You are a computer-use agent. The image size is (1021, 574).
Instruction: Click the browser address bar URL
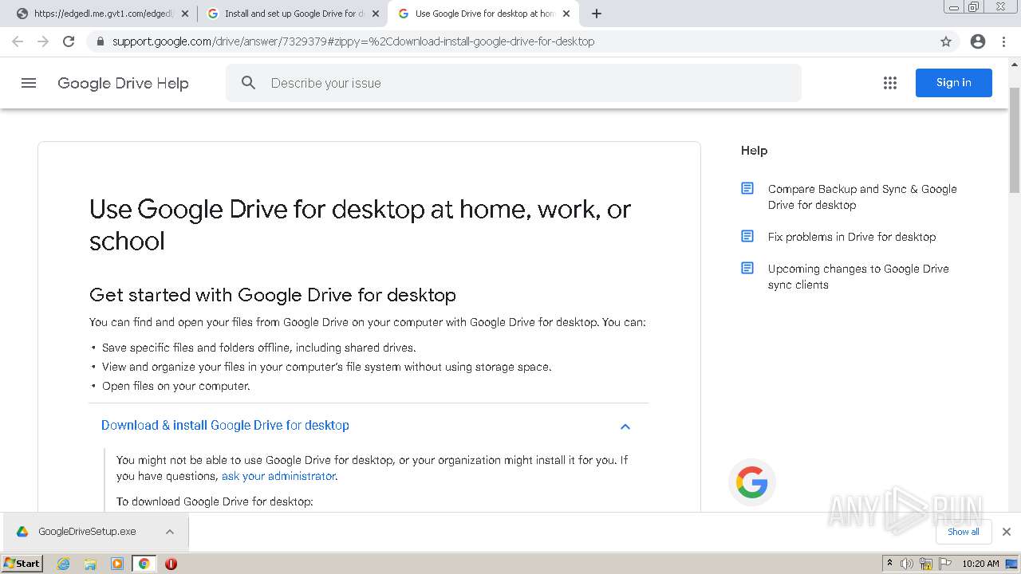353,41
